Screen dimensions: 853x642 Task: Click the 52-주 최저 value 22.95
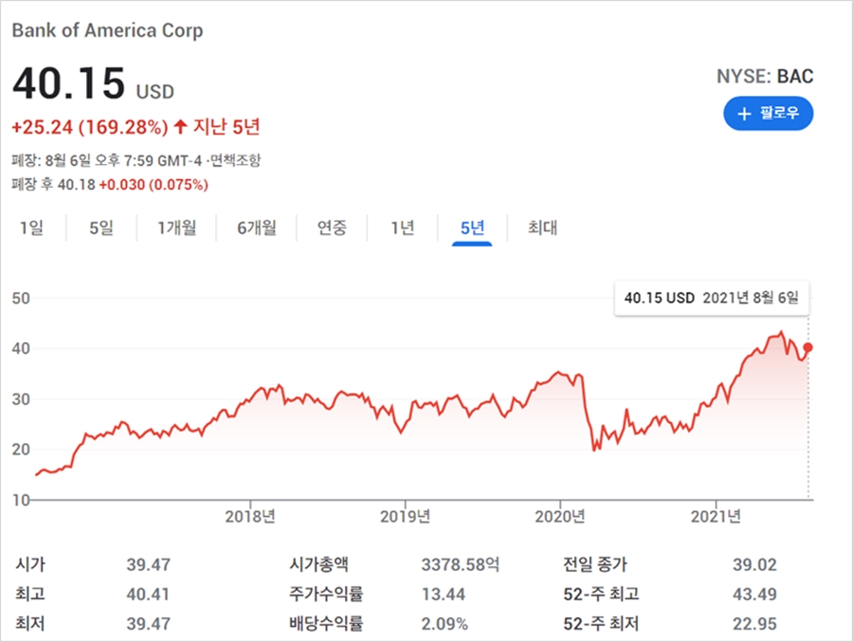[754, 623]
